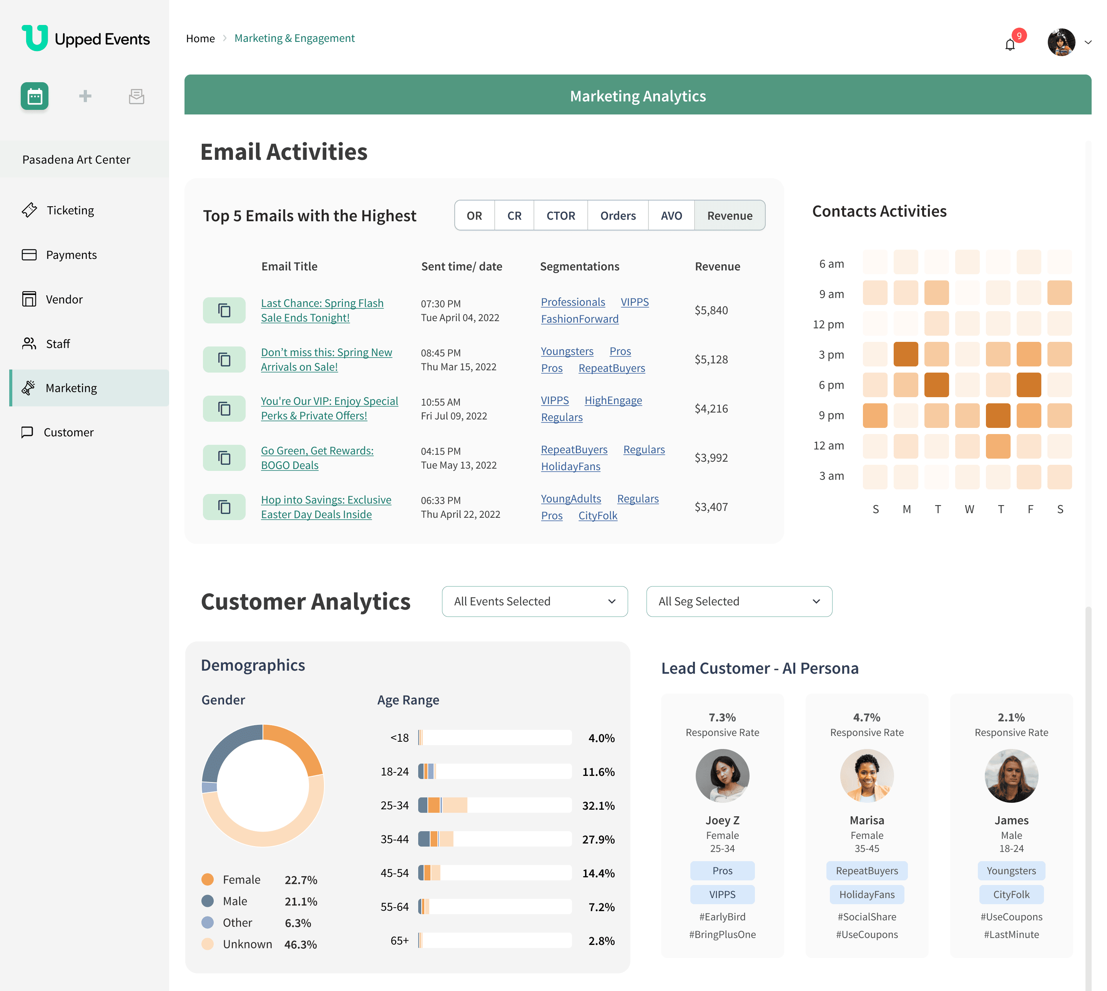Select the OR metric toggle
This screenshot has height=991, width=1107.
[474, 215]
